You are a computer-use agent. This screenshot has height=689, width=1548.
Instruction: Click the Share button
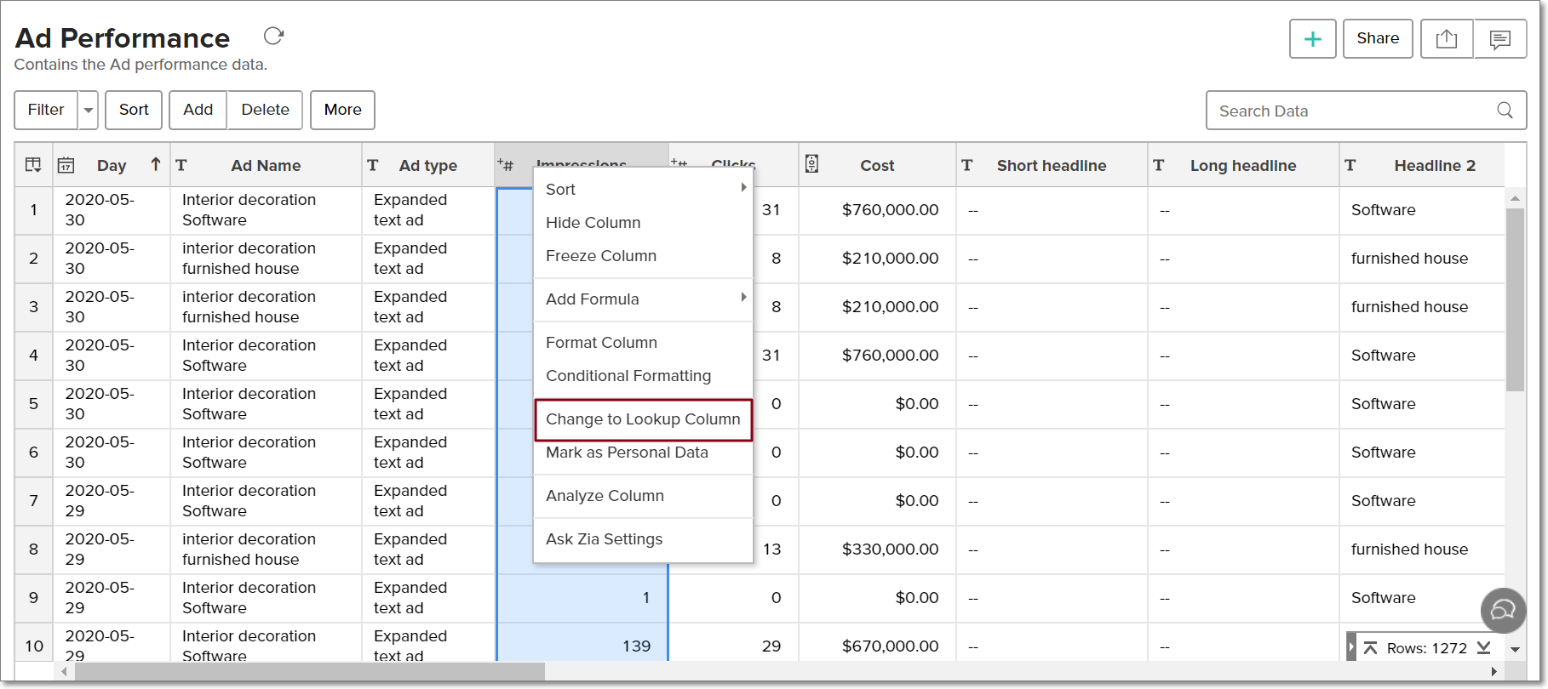coord(1377,39)
